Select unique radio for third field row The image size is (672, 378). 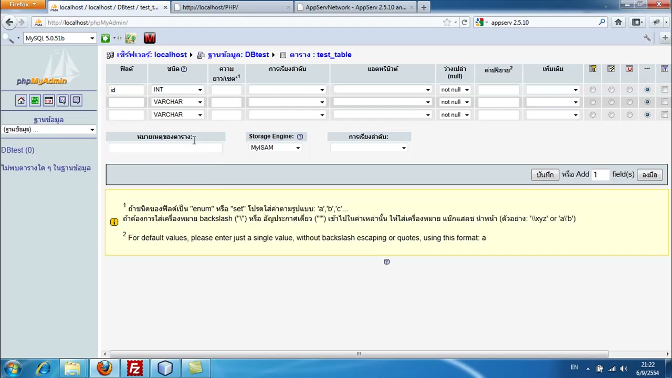click(629, 114)
